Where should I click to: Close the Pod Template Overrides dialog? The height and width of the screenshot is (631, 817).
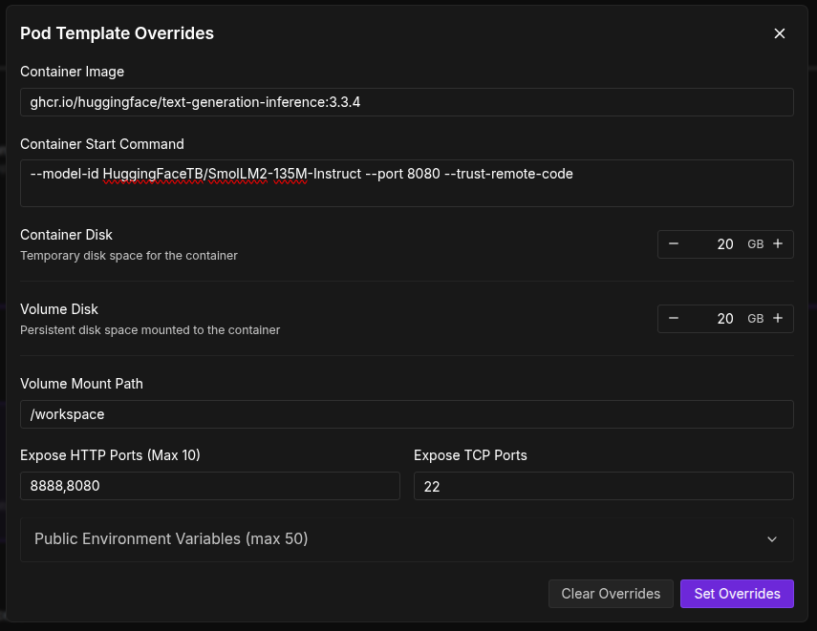[x=779, y=33]
